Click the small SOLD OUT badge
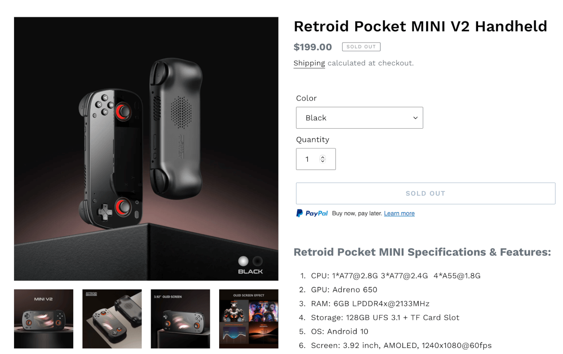Image resolution: width=563 pixels, height=354 pixels. pyautogui.click(x=361, y=47)
